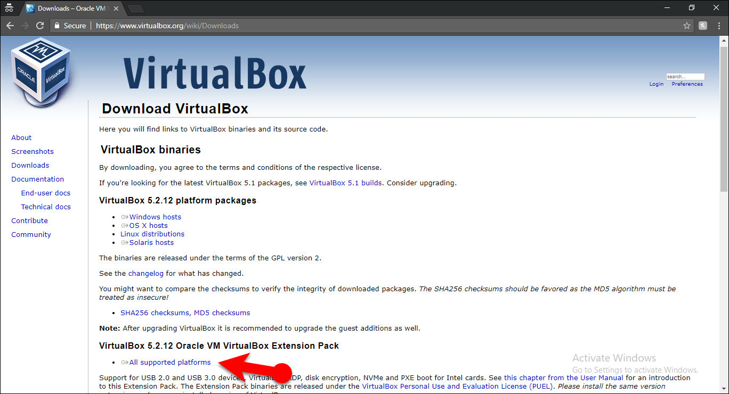Open End-user docs in the sidebar
Screen dimensions: 729x394
pos(46,193)
